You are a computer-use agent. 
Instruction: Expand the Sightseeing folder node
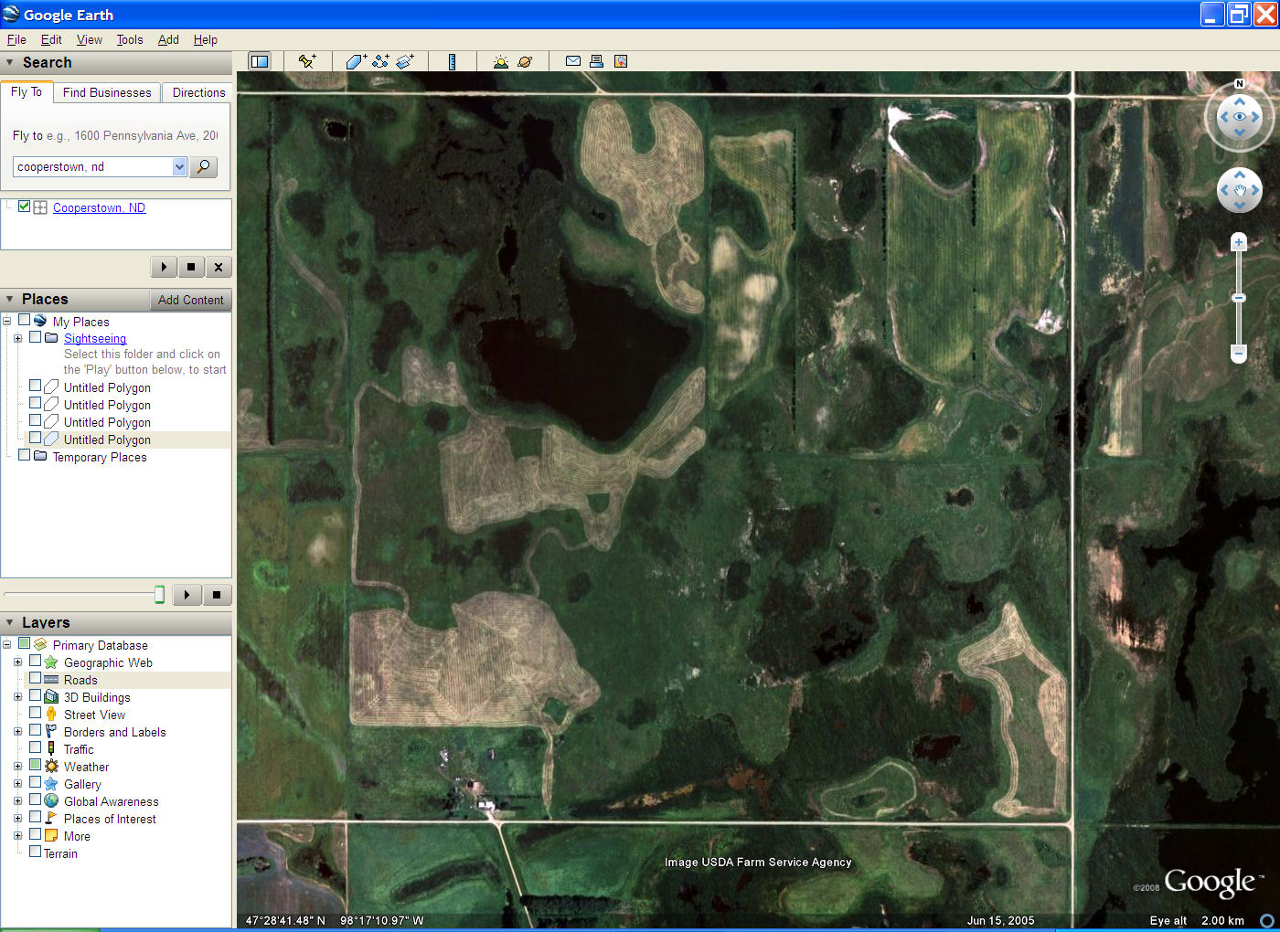click(x=17, y=338)
